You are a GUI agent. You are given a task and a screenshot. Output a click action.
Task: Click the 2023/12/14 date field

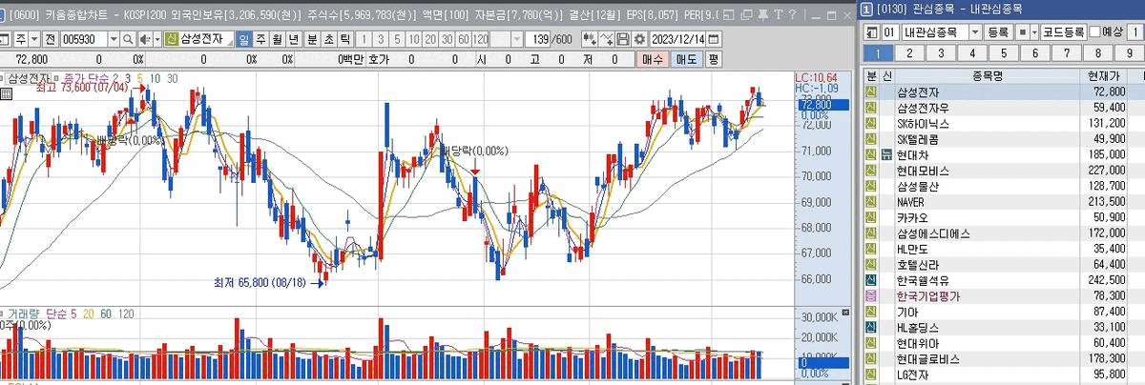(677, 39)
